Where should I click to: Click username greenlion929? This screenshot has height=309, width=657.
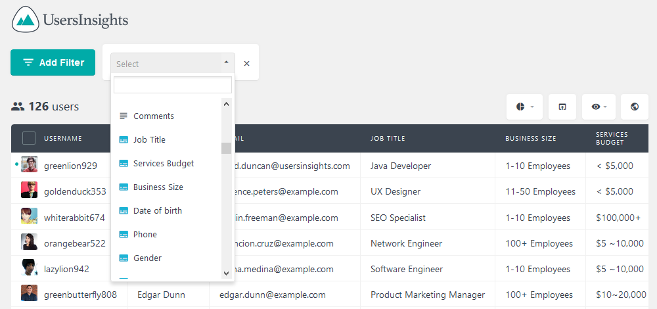click(70, 166)
